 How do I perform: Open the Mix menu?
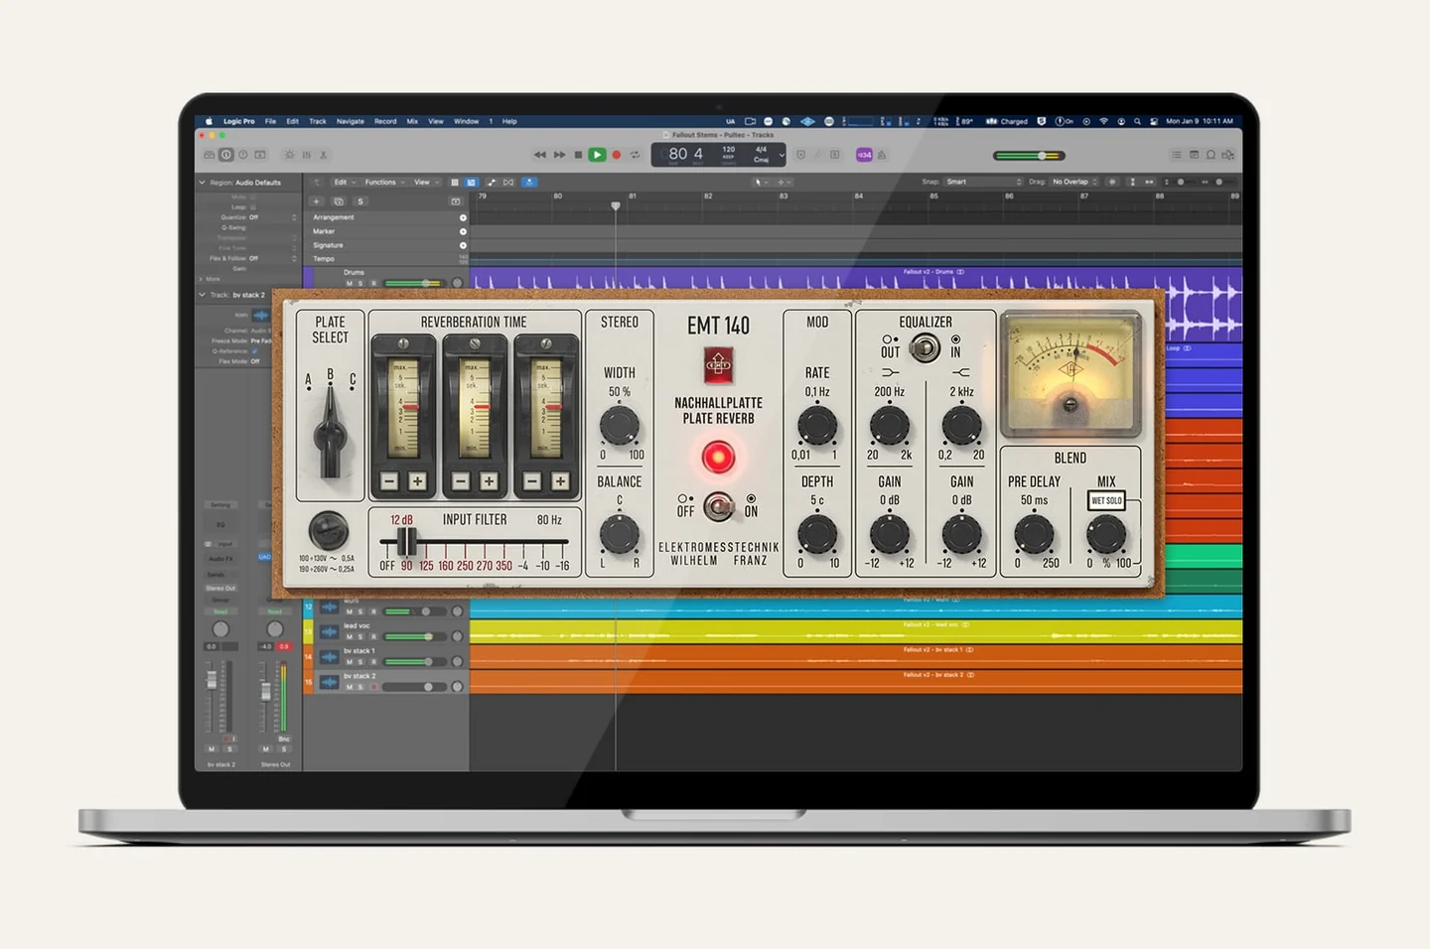412,121
